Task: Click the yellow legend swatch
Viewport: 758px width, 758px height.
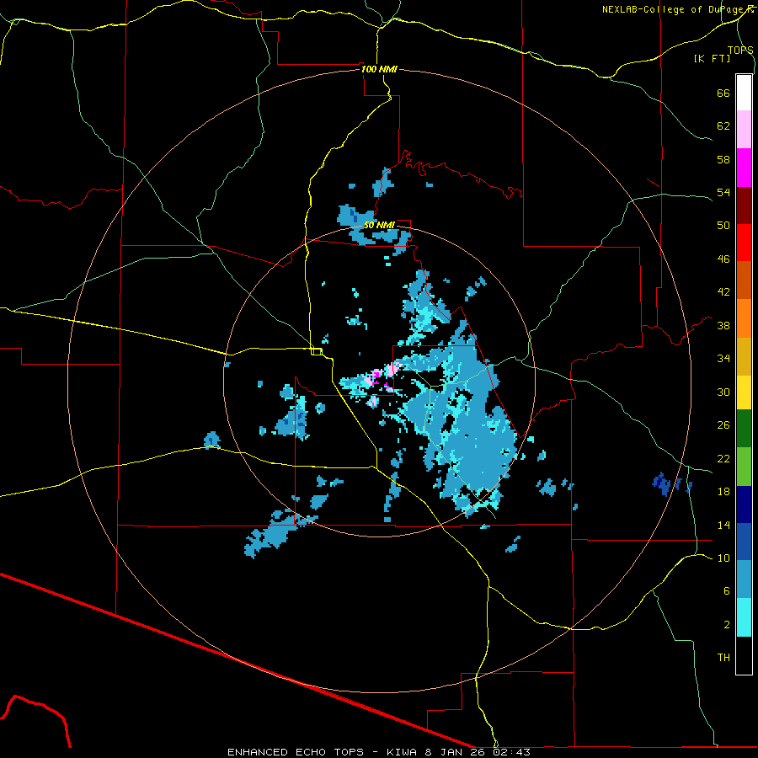Action: 744,392
